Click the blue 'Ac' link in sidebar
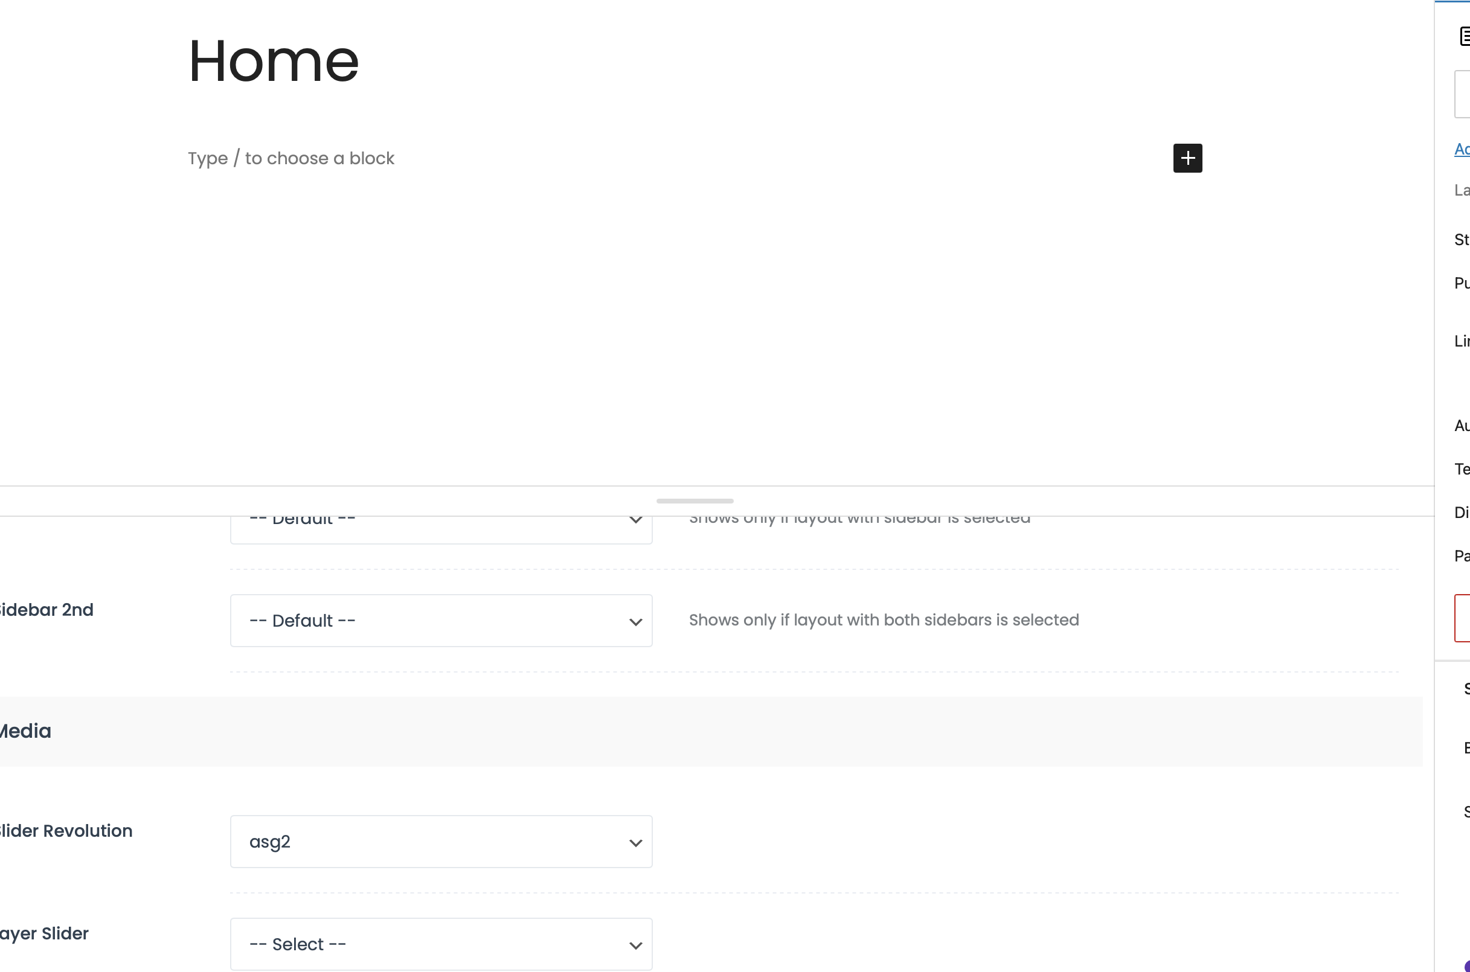This screenshot has width=1470, height=972. [1462, 149]
